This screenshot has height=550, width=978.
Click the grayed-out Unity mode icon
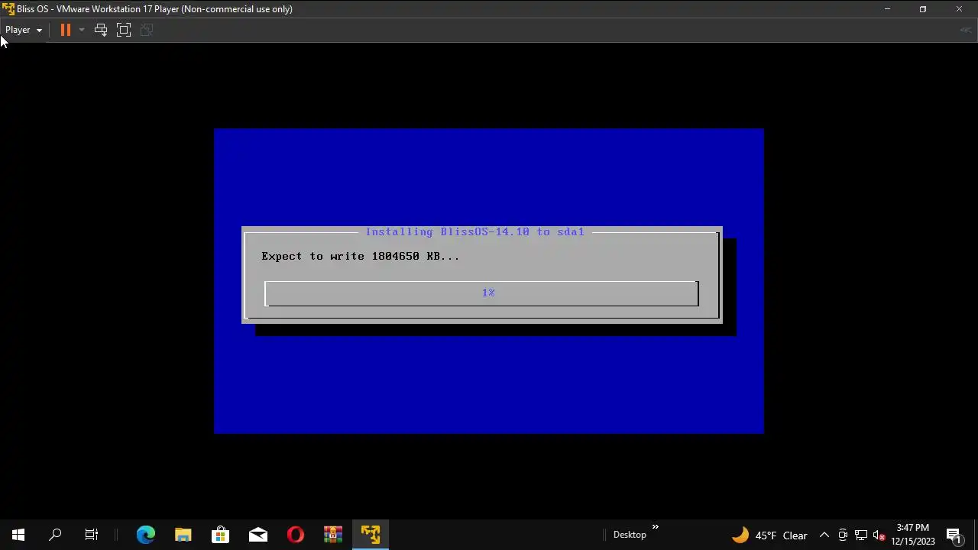pos(147,30)
